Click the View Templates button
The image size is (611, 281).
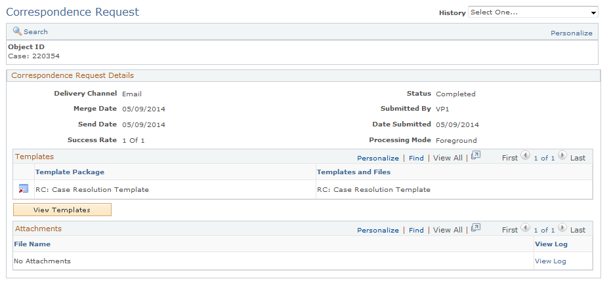[x=62, y=210]
